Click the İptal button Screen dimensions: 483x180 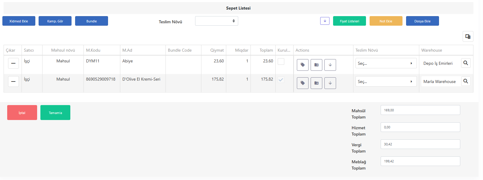point(22,113)
